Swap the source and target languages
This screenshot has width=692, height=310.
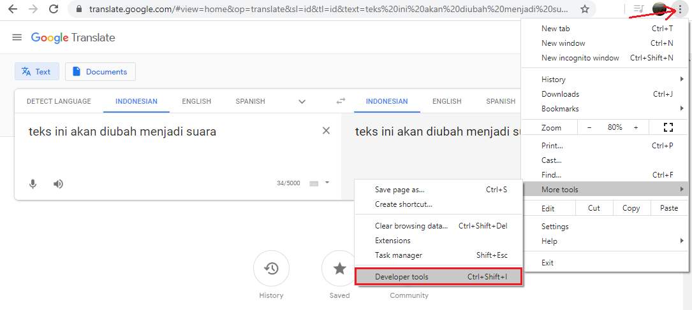tap(341, 101)
